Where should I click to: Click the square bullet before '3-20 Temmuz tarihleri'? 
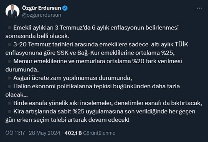(9, 44)
